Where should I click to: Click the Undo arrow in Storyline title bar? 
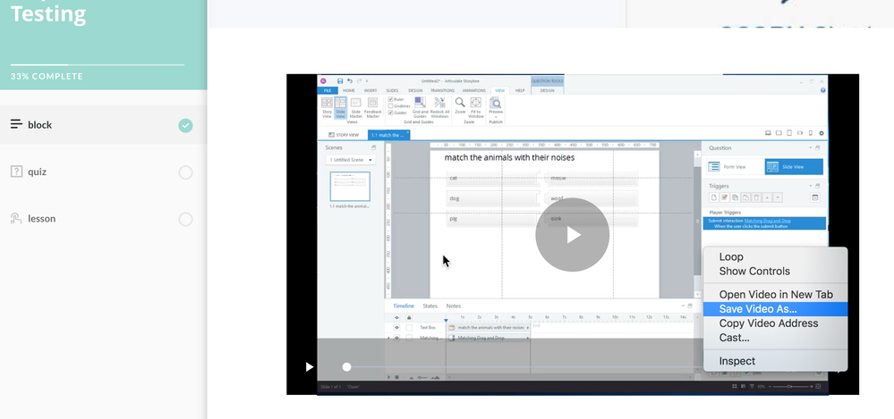(x=350, y=80)
